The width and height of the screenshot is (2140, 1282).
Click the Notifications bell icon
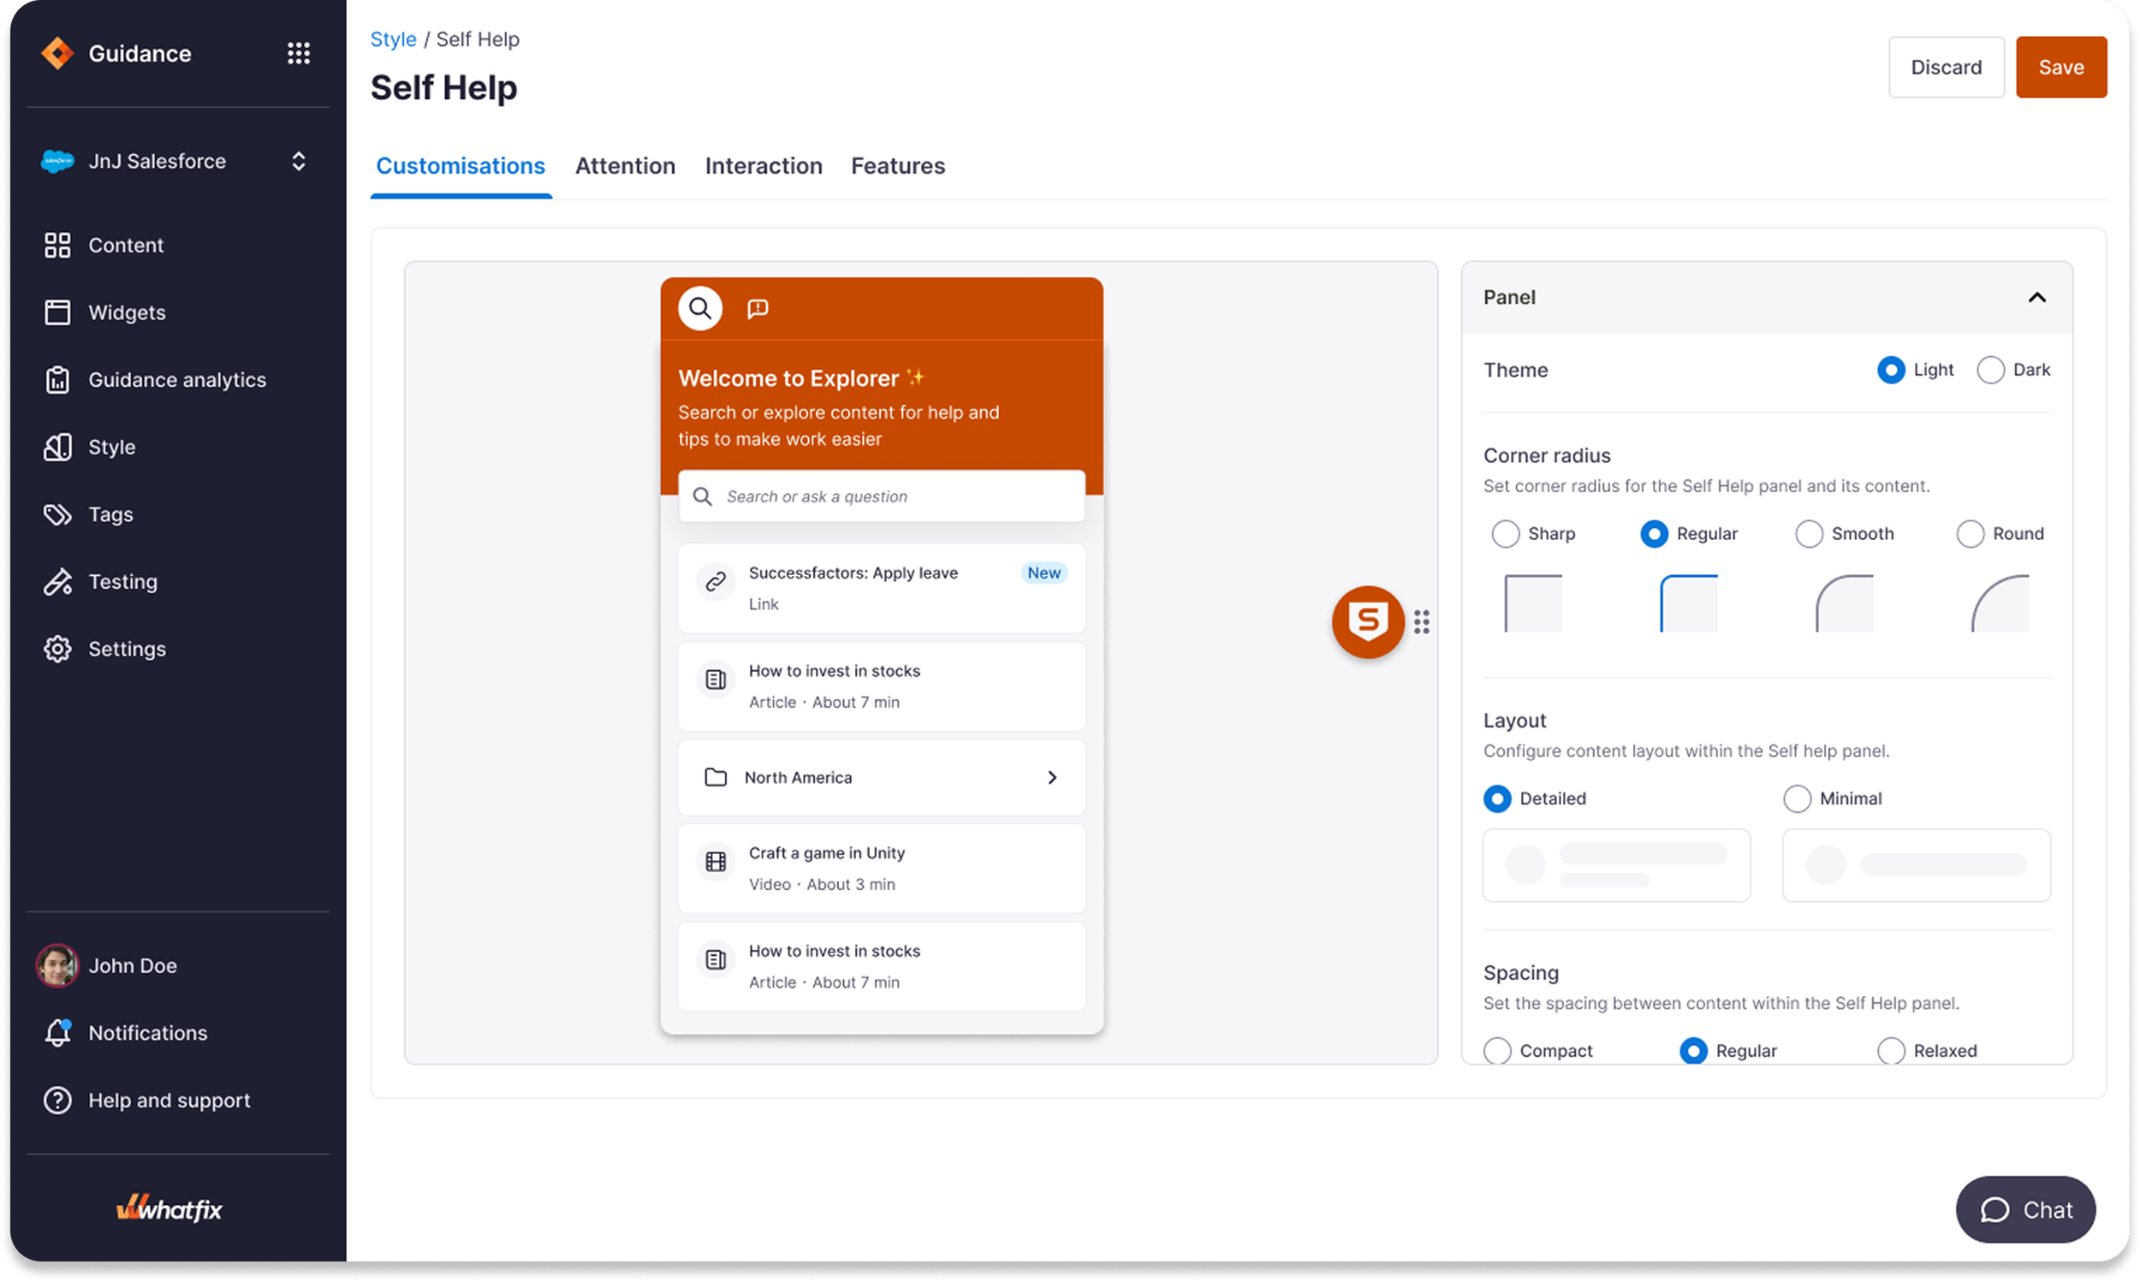57,1033
